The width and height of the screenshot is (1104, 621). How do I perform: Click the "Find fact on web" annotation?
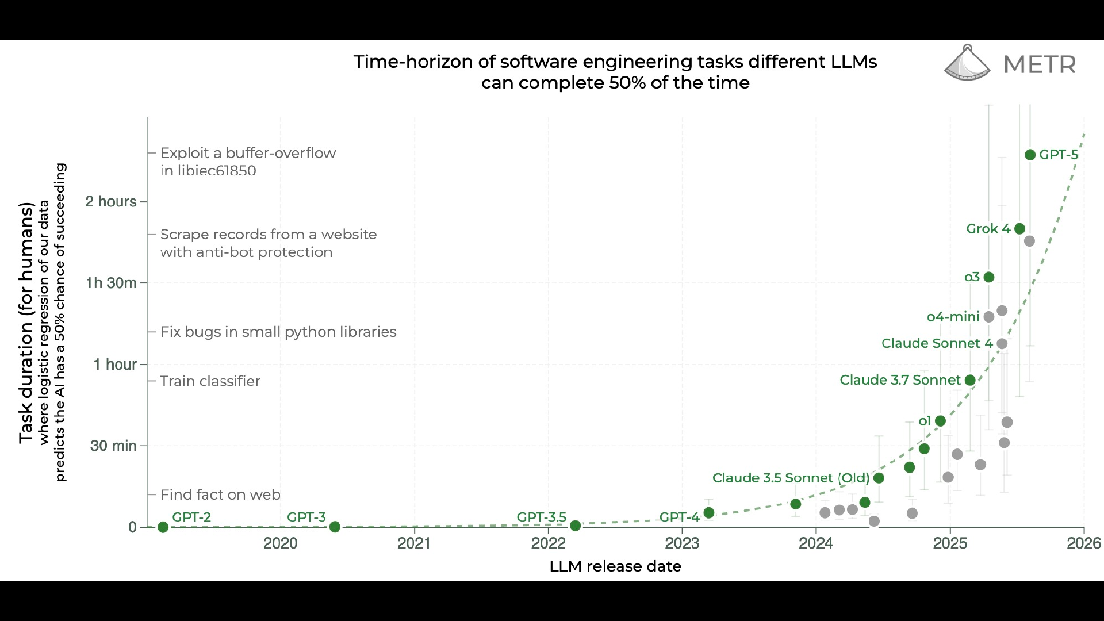click(x=220, y=494)
